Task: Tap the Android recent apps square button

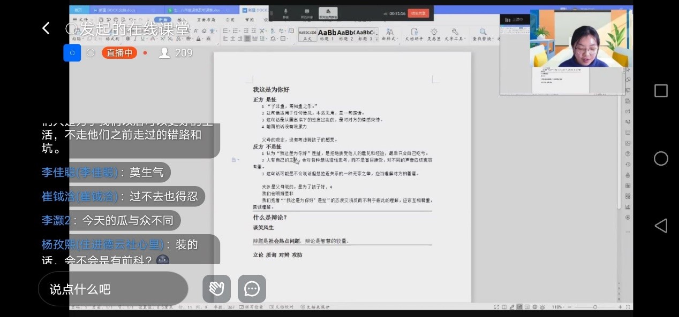Action: (x=661, y=91)
